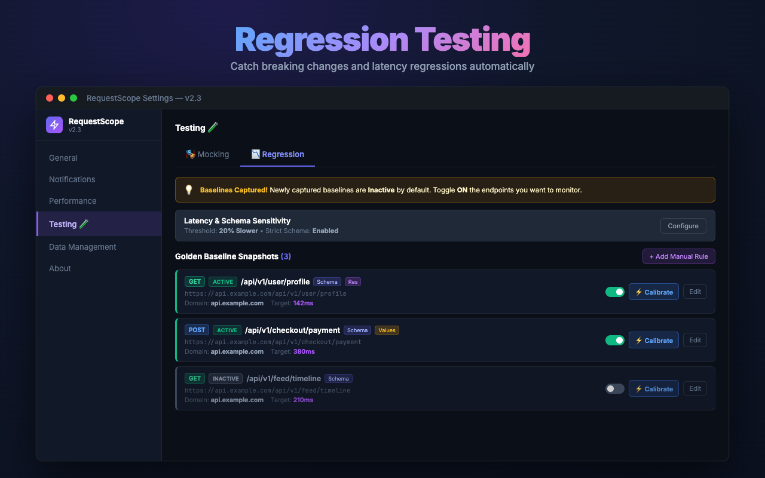Viewport: 765px width, 478px height.
Task: Click the lightbulb icon in the baselines banner
Action: point(189,190)
